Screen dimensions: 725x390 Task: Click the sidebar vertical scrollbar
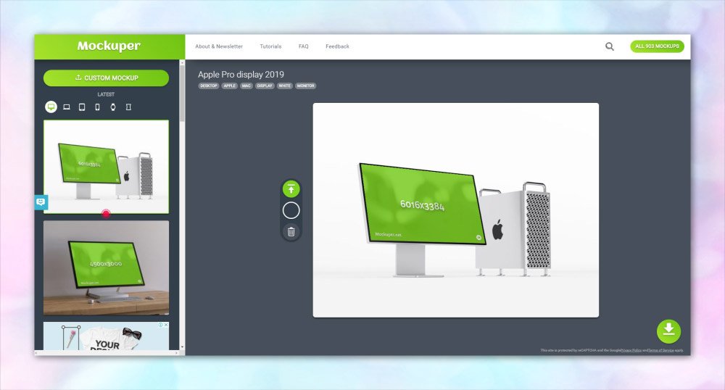(x=182, y=94)
